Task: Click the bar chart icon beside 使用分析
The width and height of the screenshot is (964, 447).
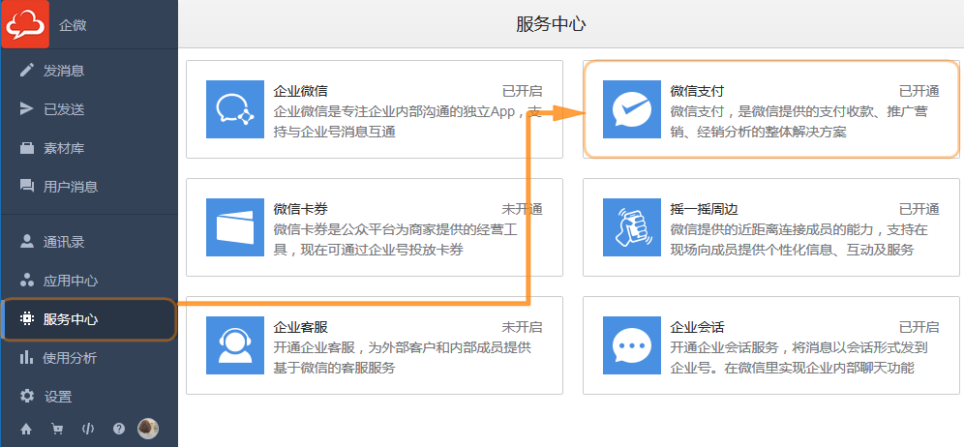Action: (x=26, y=357)
